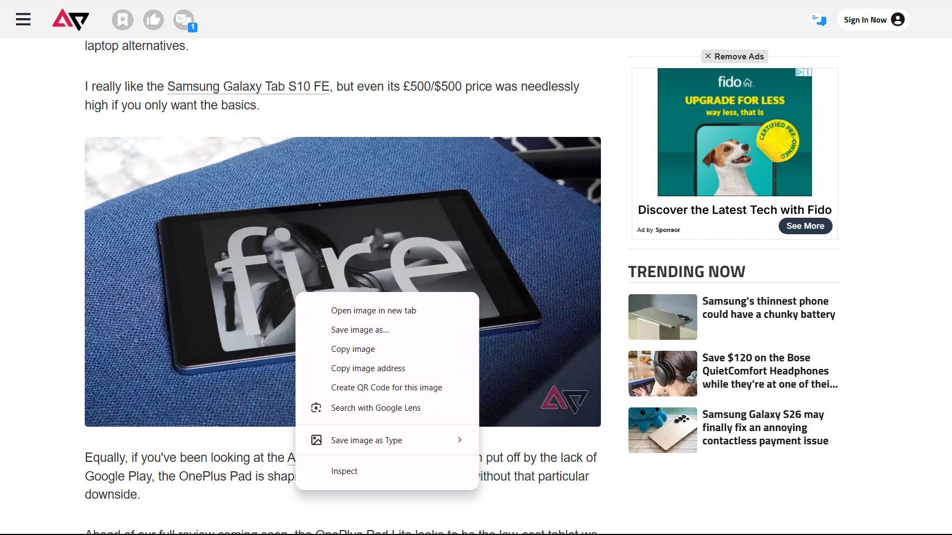Select Open image in new tab
The width and height of the screenshot is (952, 535).
373,310
